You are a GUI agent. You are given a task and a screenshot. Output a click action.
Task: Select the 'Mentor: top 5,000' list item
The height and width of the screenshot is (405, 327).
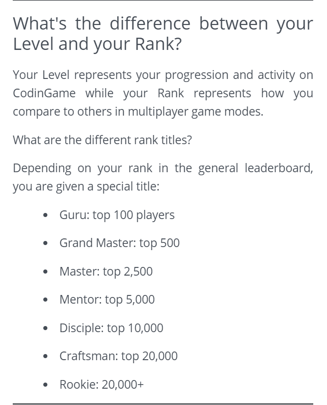[107, 300]
